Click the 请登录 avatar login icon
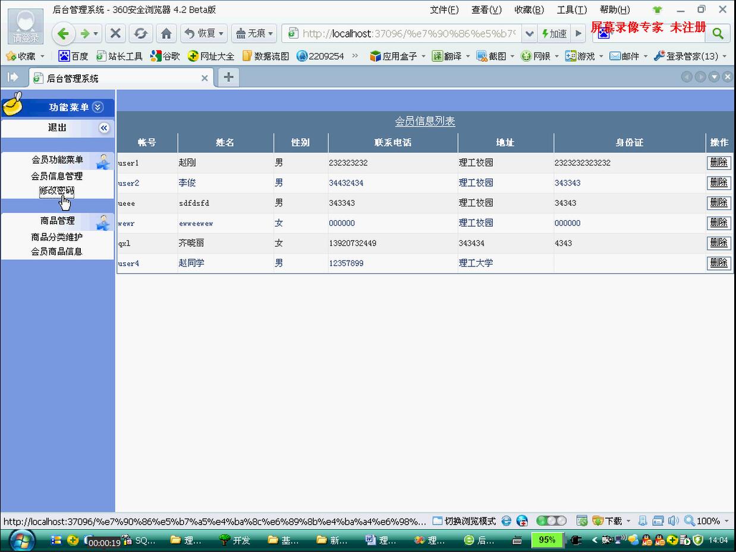This screenshot has height=552, width=736. pyautogui.click(x=26, y=27)
